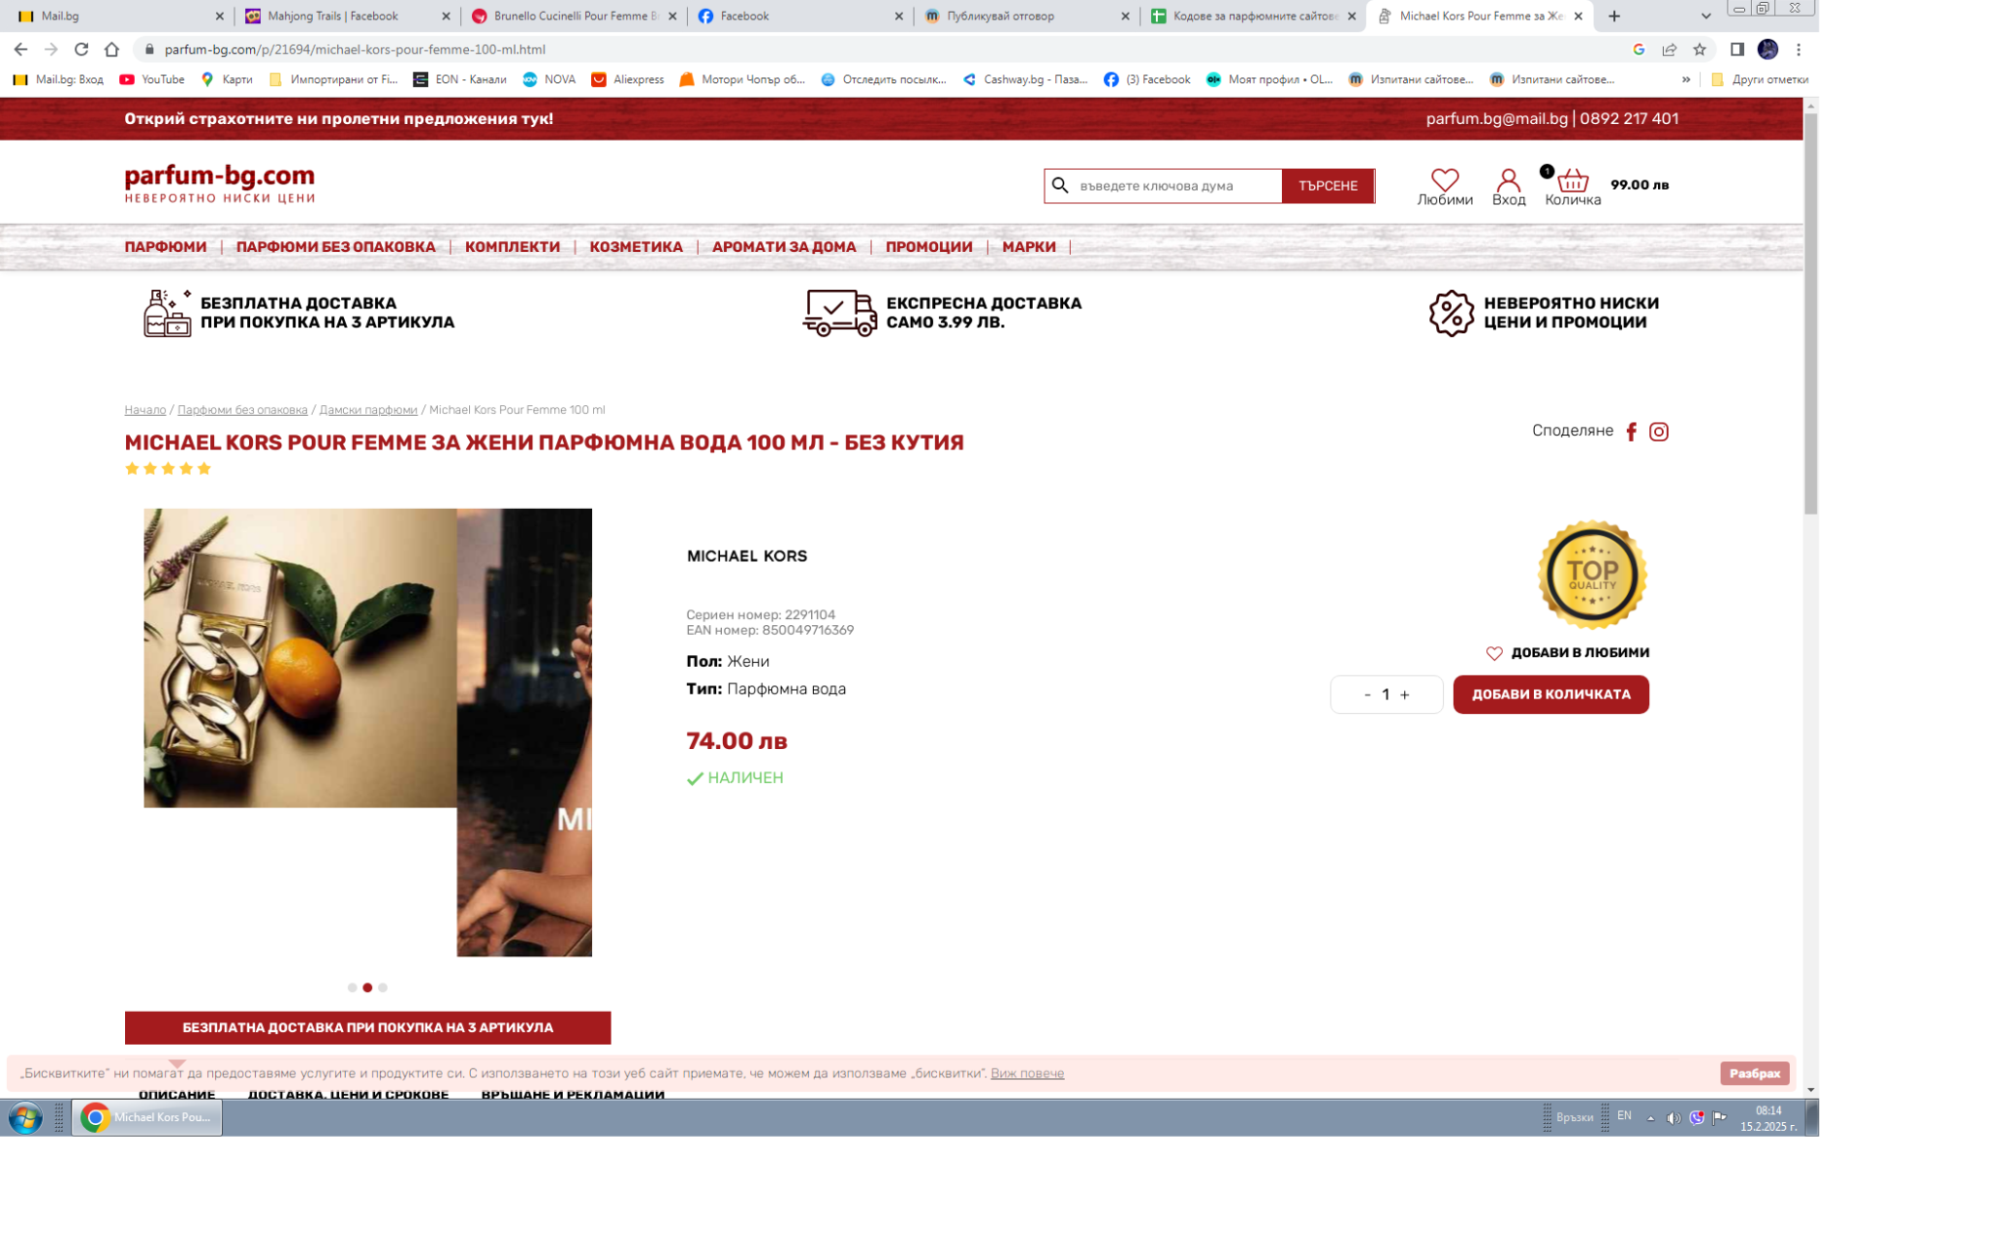The width and height of the screenshot is (2001, 1250).
Task: Open the Импортирани от Fi... bookmarks folder
Action: pos(333,80)
